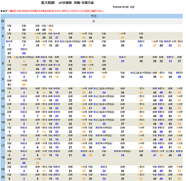Screen dimensions: 186x181
Task: Open the 7:41 special rapid Yasu link
Action: (x=141, y=45)
